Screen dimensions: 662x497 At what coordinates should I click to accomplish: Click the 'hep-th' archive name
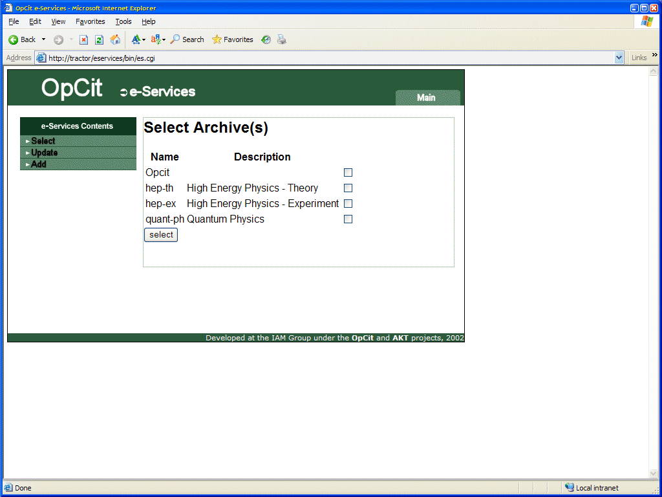click(159, 188)
